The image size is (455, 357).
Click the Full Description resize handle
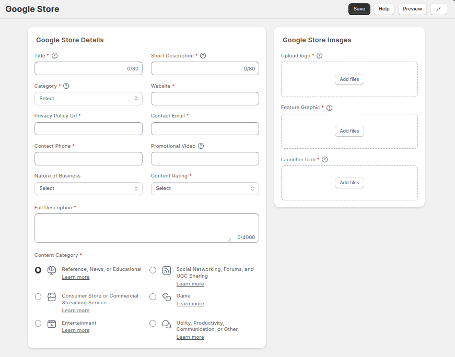229,240
